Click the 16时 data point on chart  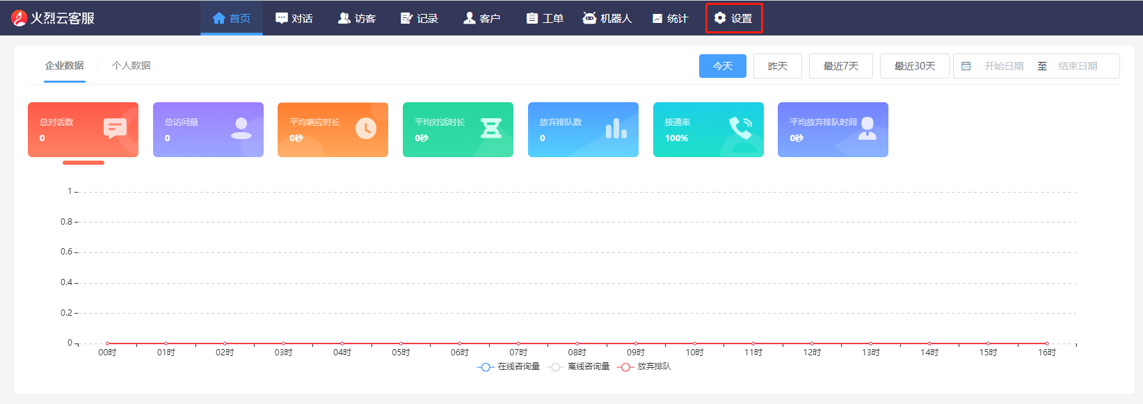[1047, 343]
